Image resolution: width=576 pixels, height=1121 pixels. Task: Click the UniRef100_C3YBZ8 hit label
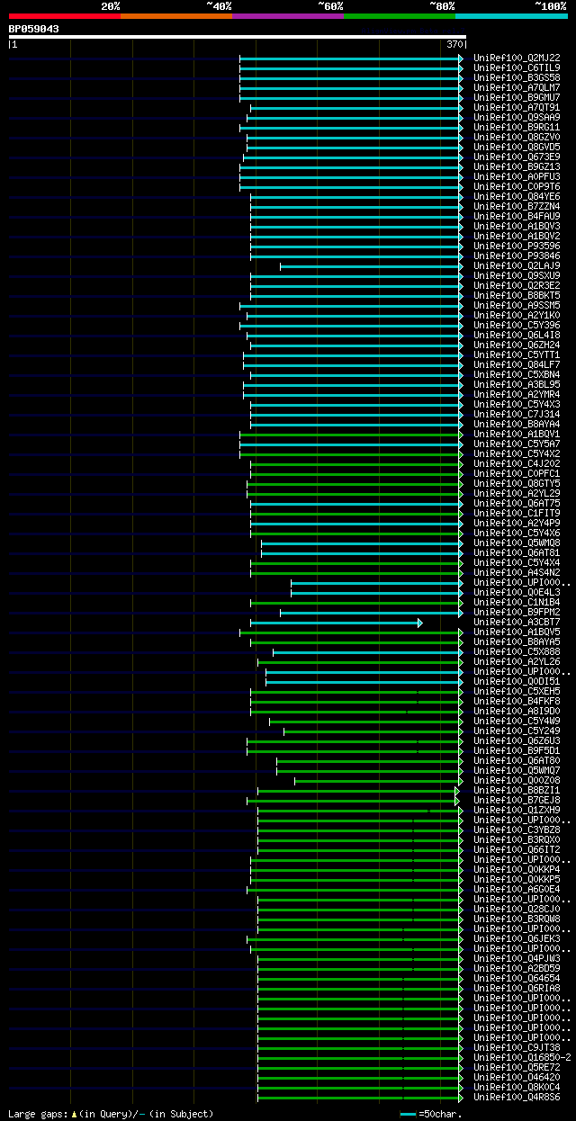click(x=517, y=830)
